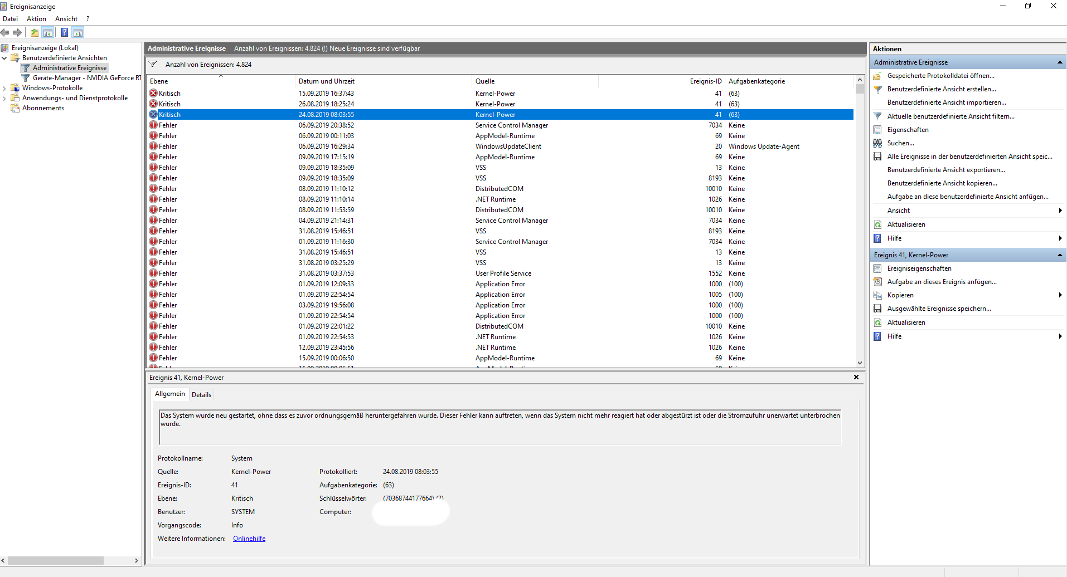Switch to the Details tab
This screenshot has width=1067, height=577.
[x=201, y=395]
